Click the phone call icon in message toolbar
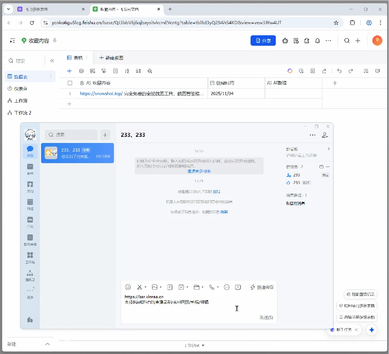The width and height of the screenshot is (389, 354). [212, 287]
